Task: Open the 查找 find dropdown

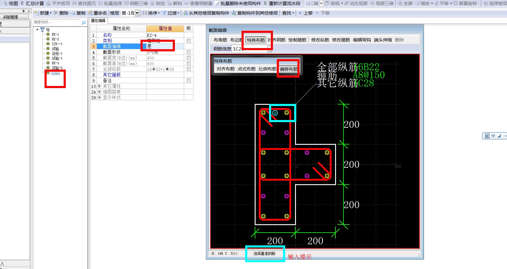Action: click(x=288, y=13)
